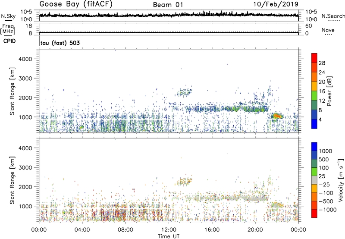Click the 'Time UT' axis label
Image resolution: width=345 pixels, height=239 pixels.
[x=169, y=236]
